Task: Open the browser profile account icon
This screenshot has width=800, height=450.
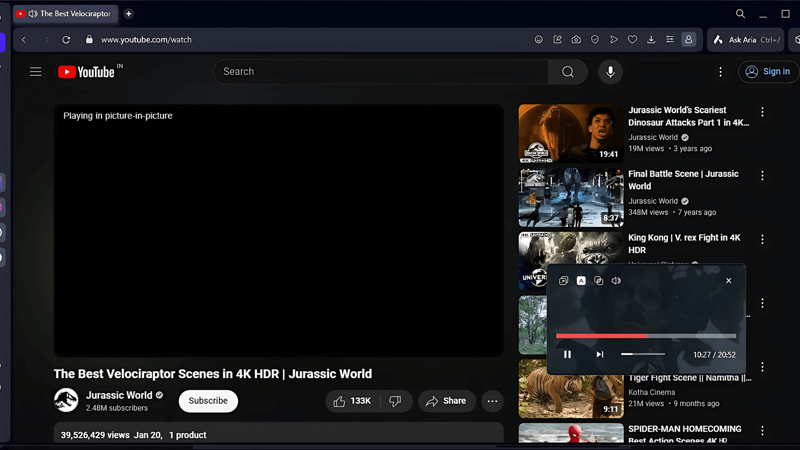Action: tap(689, 40)
